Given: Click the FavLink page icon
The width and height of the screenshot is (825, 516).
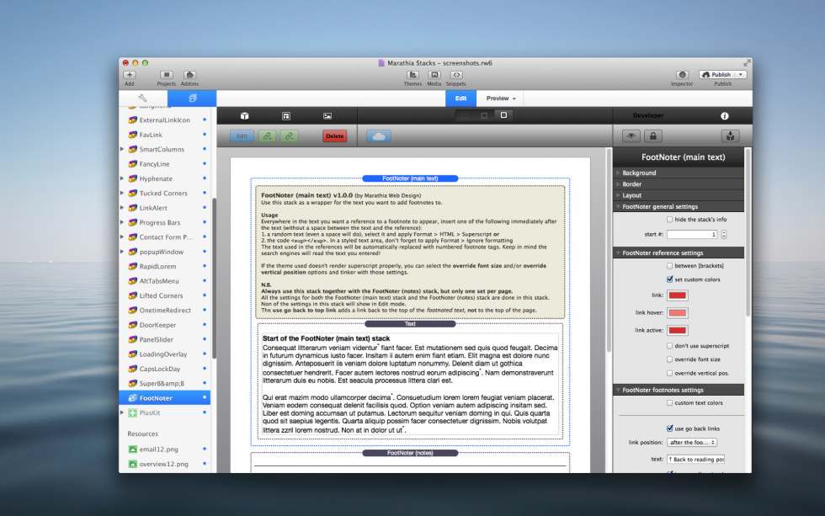Looking at the screenshot, I should [x=133, y=135].
